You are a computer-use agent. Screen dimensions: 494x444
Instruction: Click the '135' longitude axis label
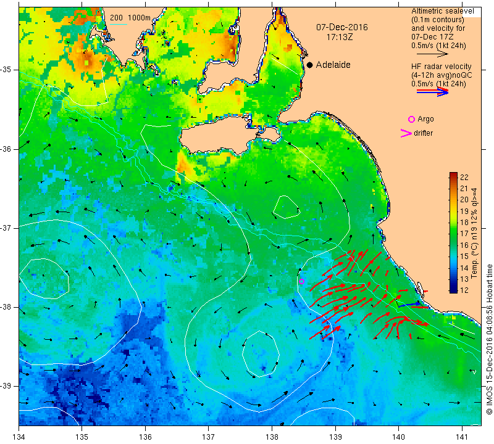82,437
